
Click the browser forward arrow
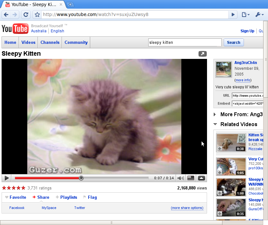[x=15, y=15]
